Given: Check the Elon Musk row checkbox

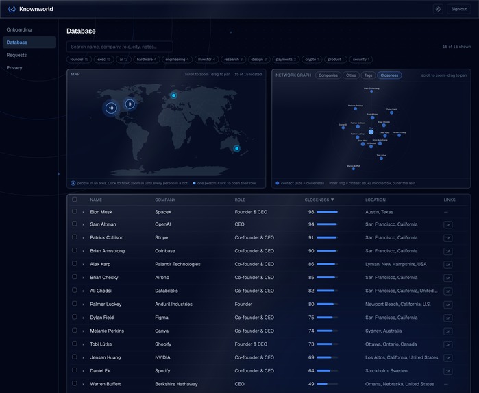Looking at the screenshot, I should 74,211.
